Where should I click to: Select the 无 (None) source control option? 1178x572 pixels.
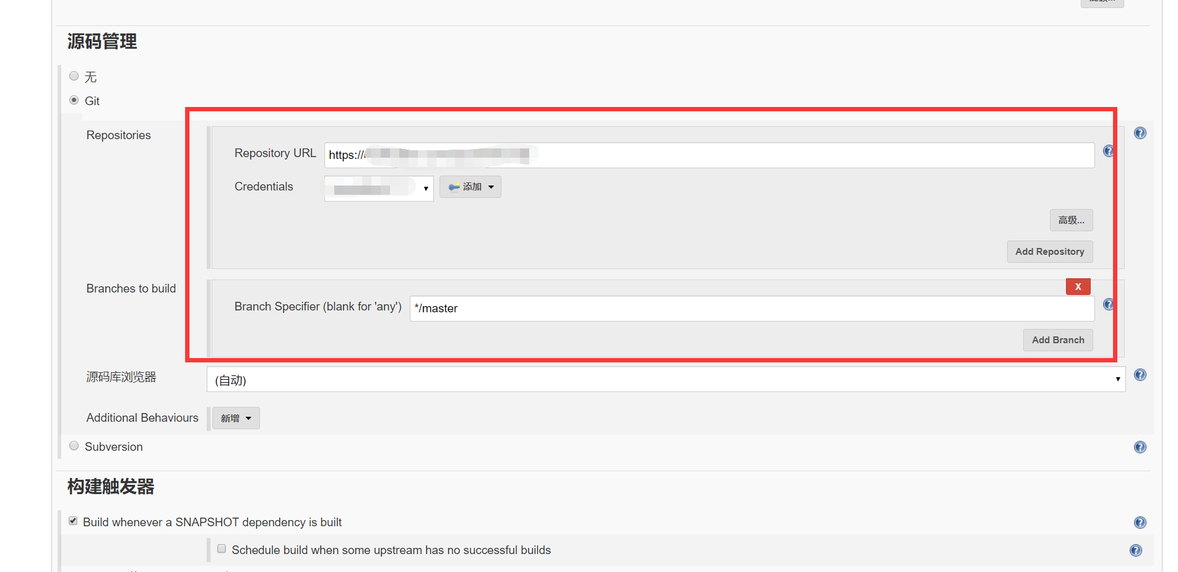pyautogui.click(x=74, y=76)
